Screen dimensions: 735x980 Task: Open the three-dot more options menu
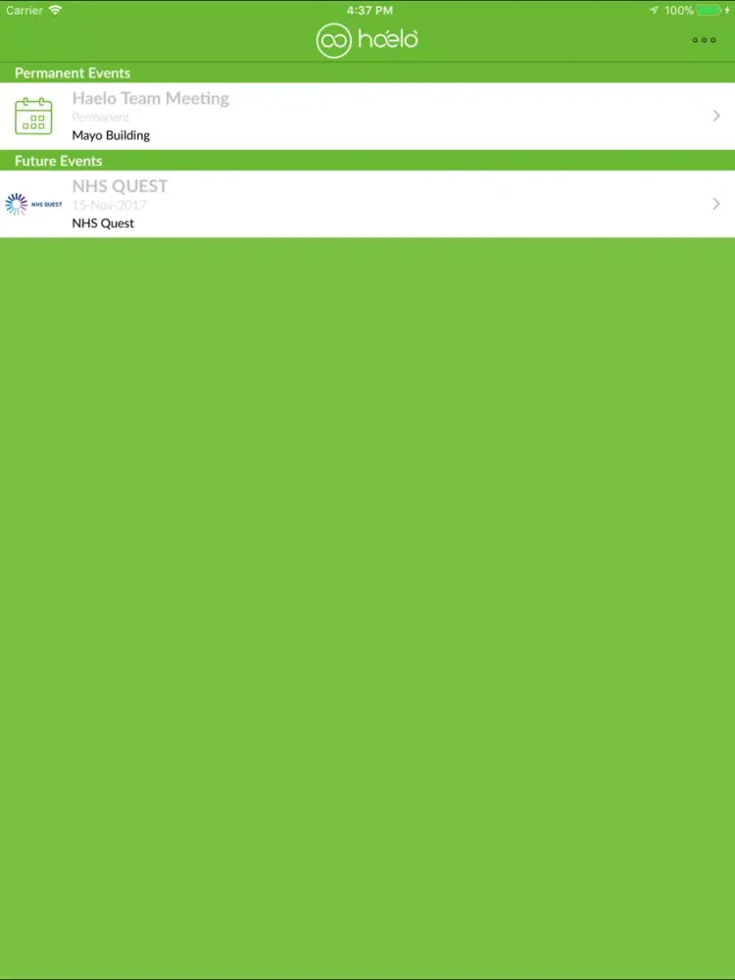(704, 40)
